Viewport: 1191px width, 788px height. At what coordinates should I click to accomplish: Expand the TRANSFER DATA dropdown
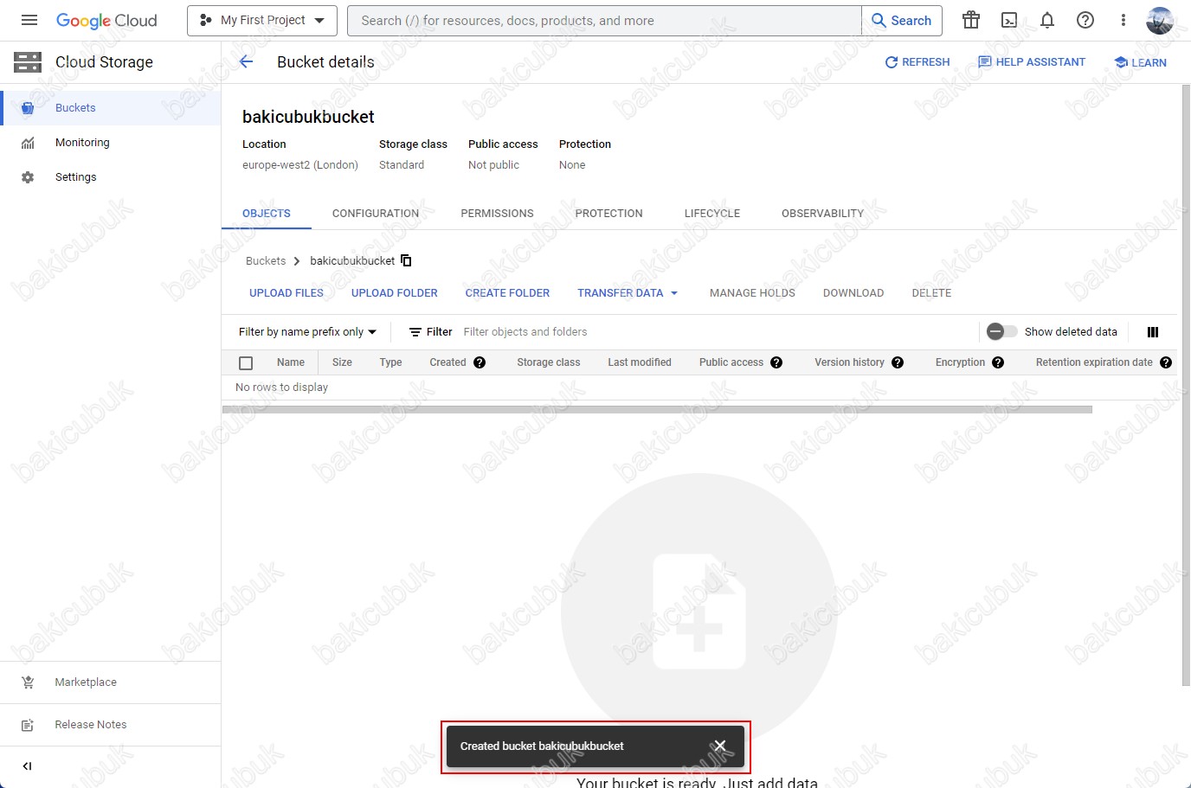[x=628, y=293]
